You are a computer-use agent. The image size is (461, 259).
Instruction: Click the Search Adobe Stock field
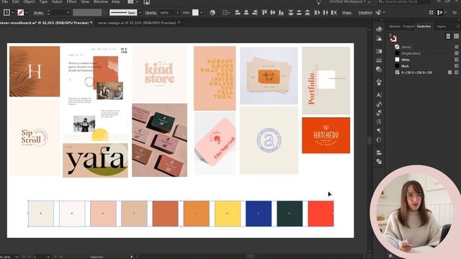404,1
